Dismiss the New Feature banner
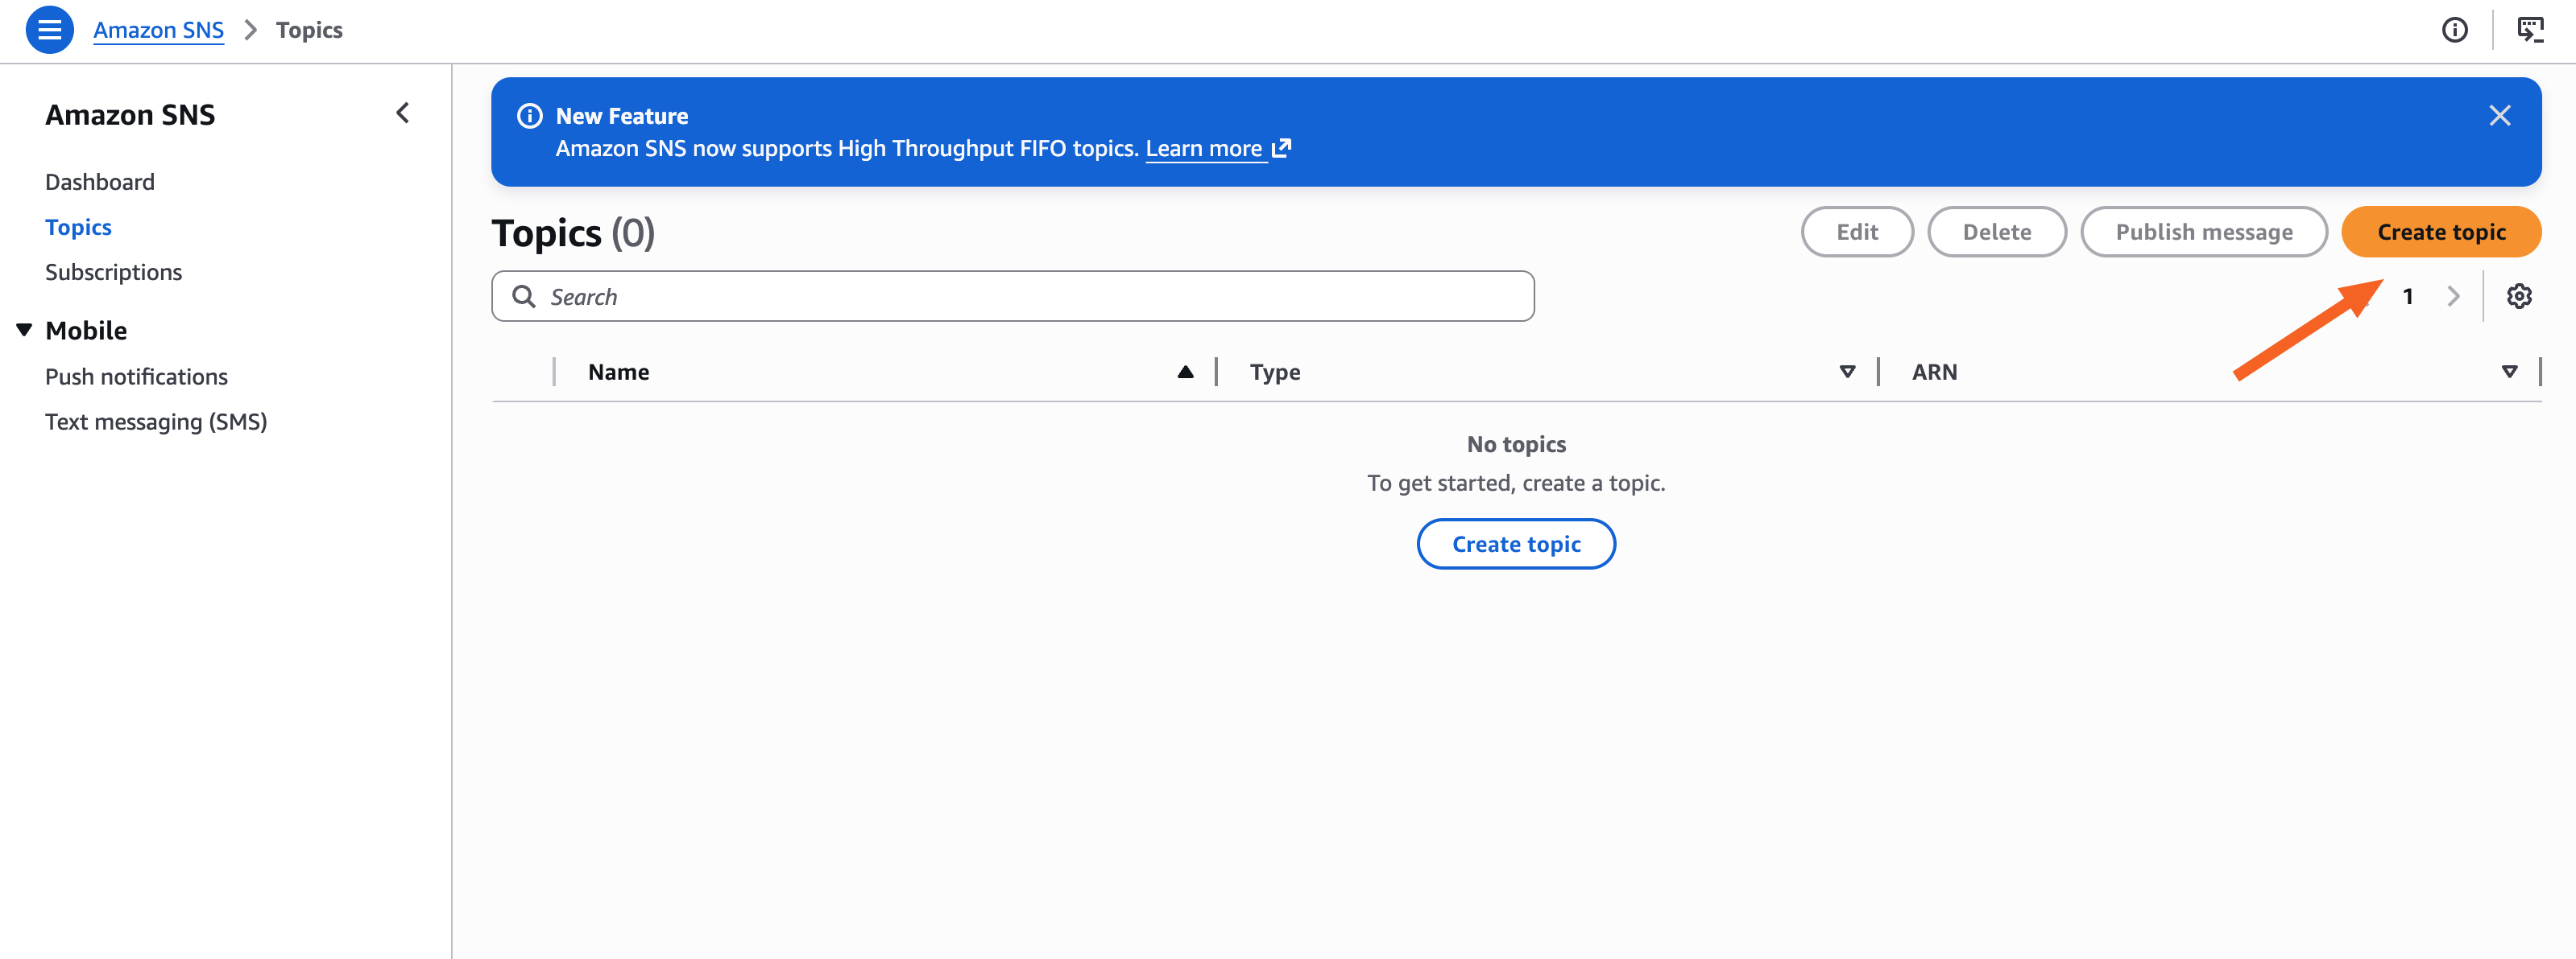2576x959 pixels. tap(2499, 116)
